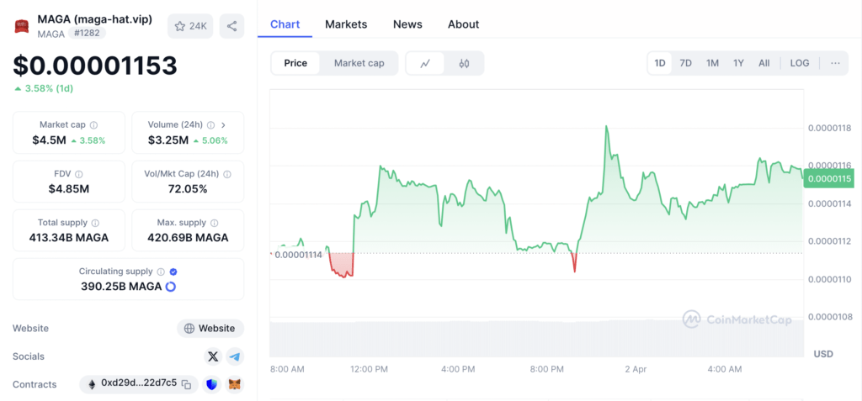Open the chart more options ellipsis
862x401 pixels.
tap(836, 63)
